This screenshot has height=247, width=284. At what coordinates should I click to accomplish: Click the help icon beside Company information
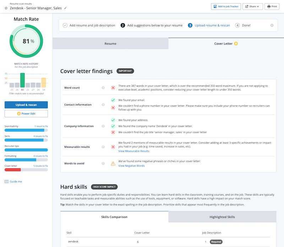[x=103, y=126]
